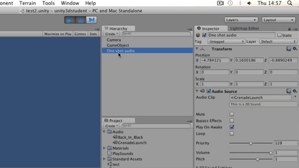Viewport: 299px width, 168px height.
Task: Open the Project Create dropdown
Action: 111,126
